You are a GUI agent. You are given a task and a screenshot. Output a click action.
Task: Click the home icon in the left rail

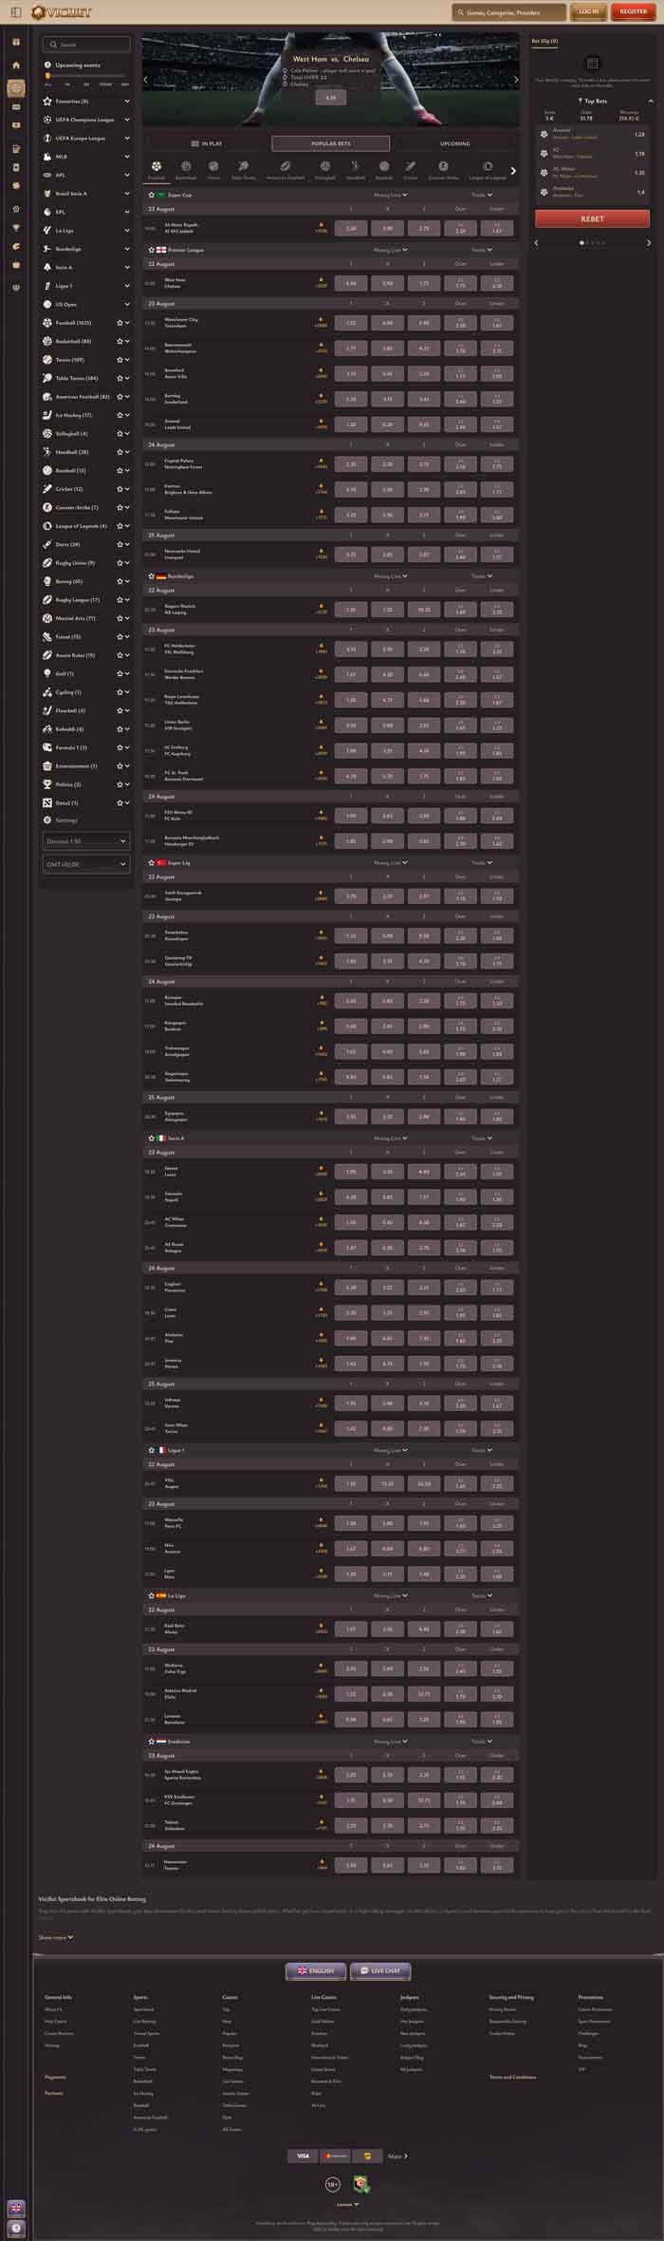click(x=15, y=66)
